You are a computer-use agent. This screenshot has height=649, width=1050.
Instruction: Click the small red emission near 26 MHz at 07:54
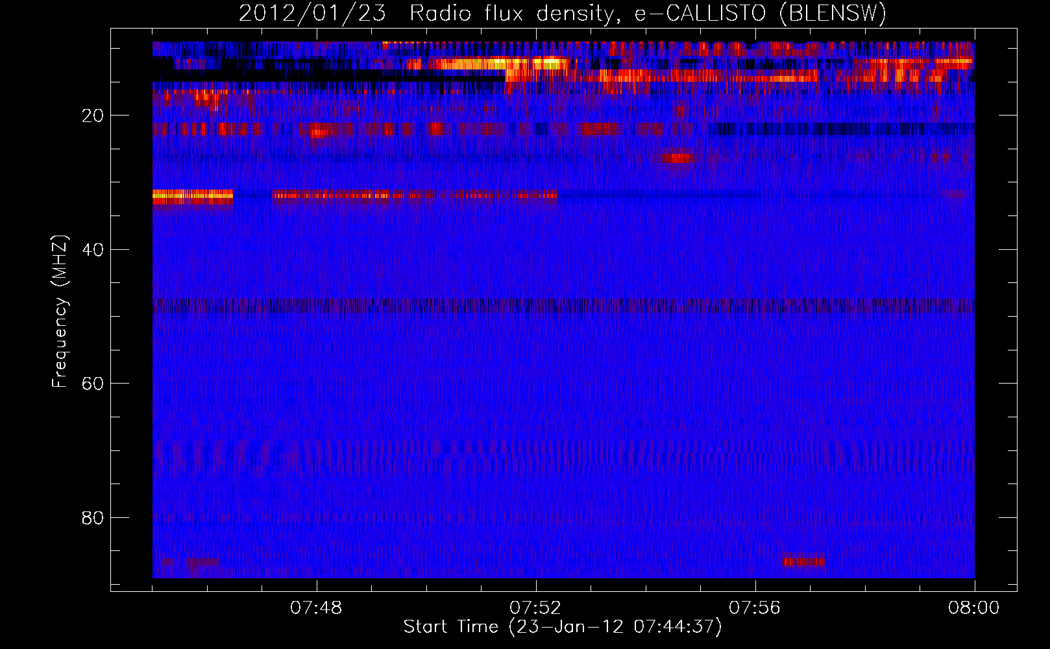point(678,157)
